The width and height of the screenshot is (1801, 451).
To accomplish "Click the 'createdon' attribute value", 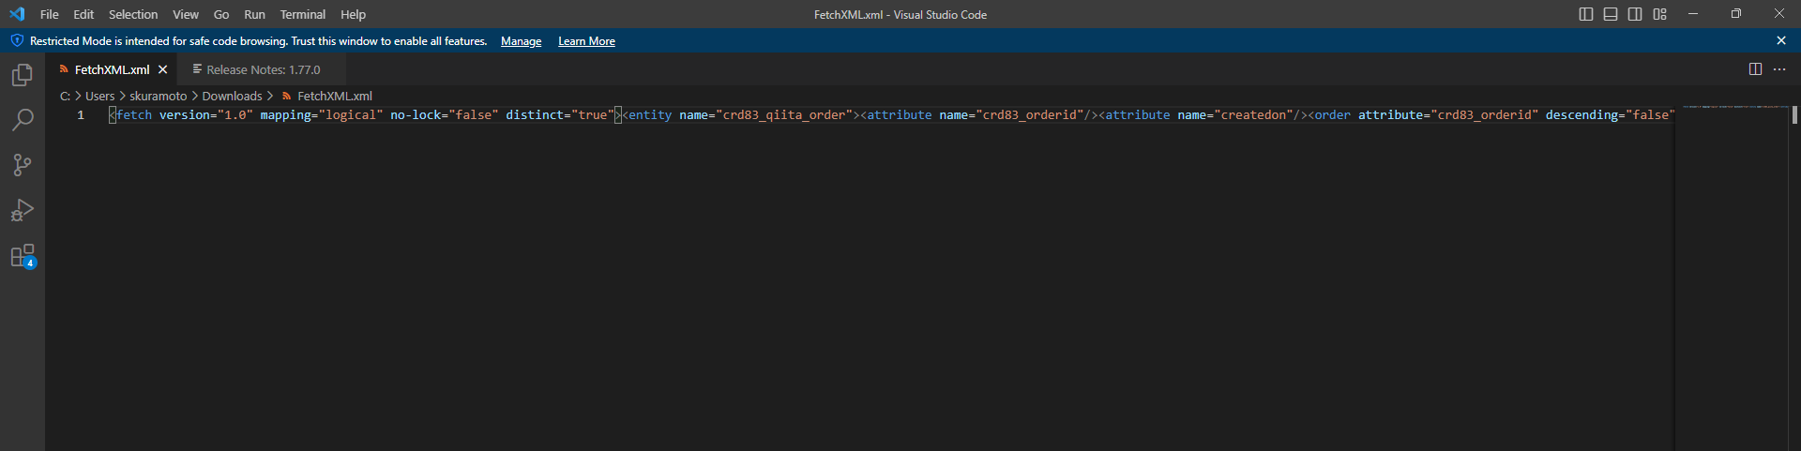I will click(x=1253, y=114).
